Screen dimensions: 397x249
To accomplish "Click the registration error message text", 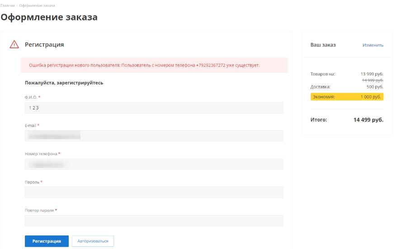I will [x=144, y=65].
